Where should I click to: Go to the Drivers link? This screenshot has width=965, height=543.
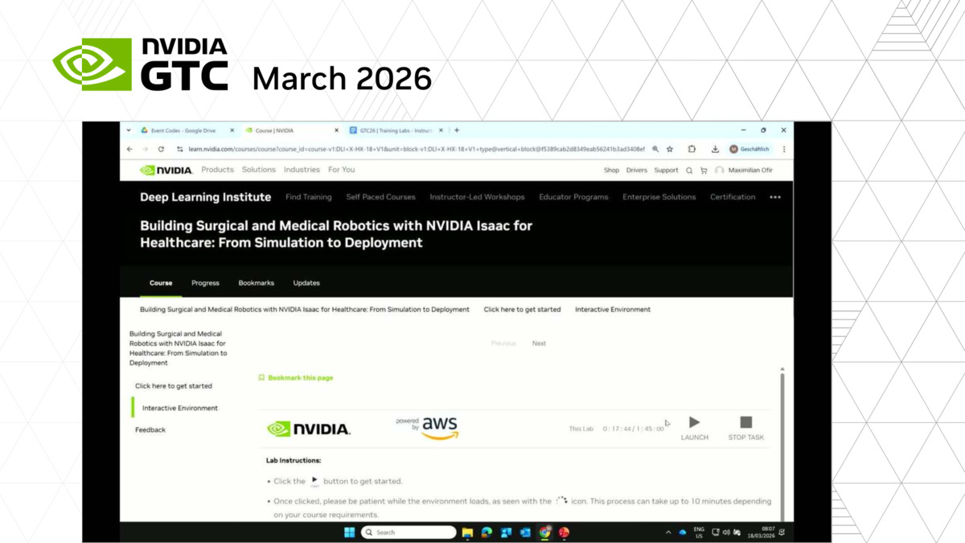pyautogui.click(x=637, y=171)
